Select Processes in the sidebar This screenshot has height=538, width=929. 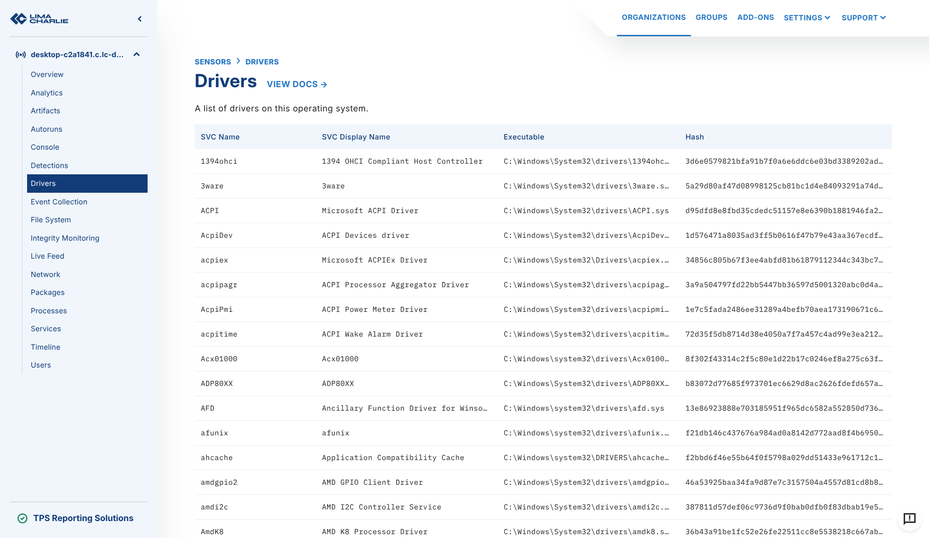[x=49, y=311]
